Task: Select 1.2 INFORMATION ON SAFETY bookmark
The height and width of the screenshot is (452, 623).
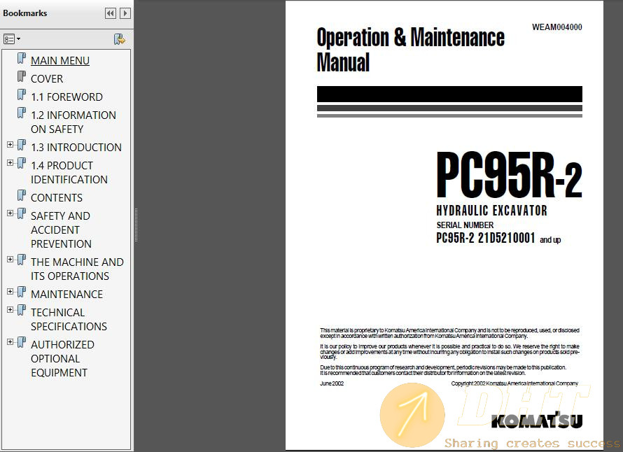Action: coord(73,122)
